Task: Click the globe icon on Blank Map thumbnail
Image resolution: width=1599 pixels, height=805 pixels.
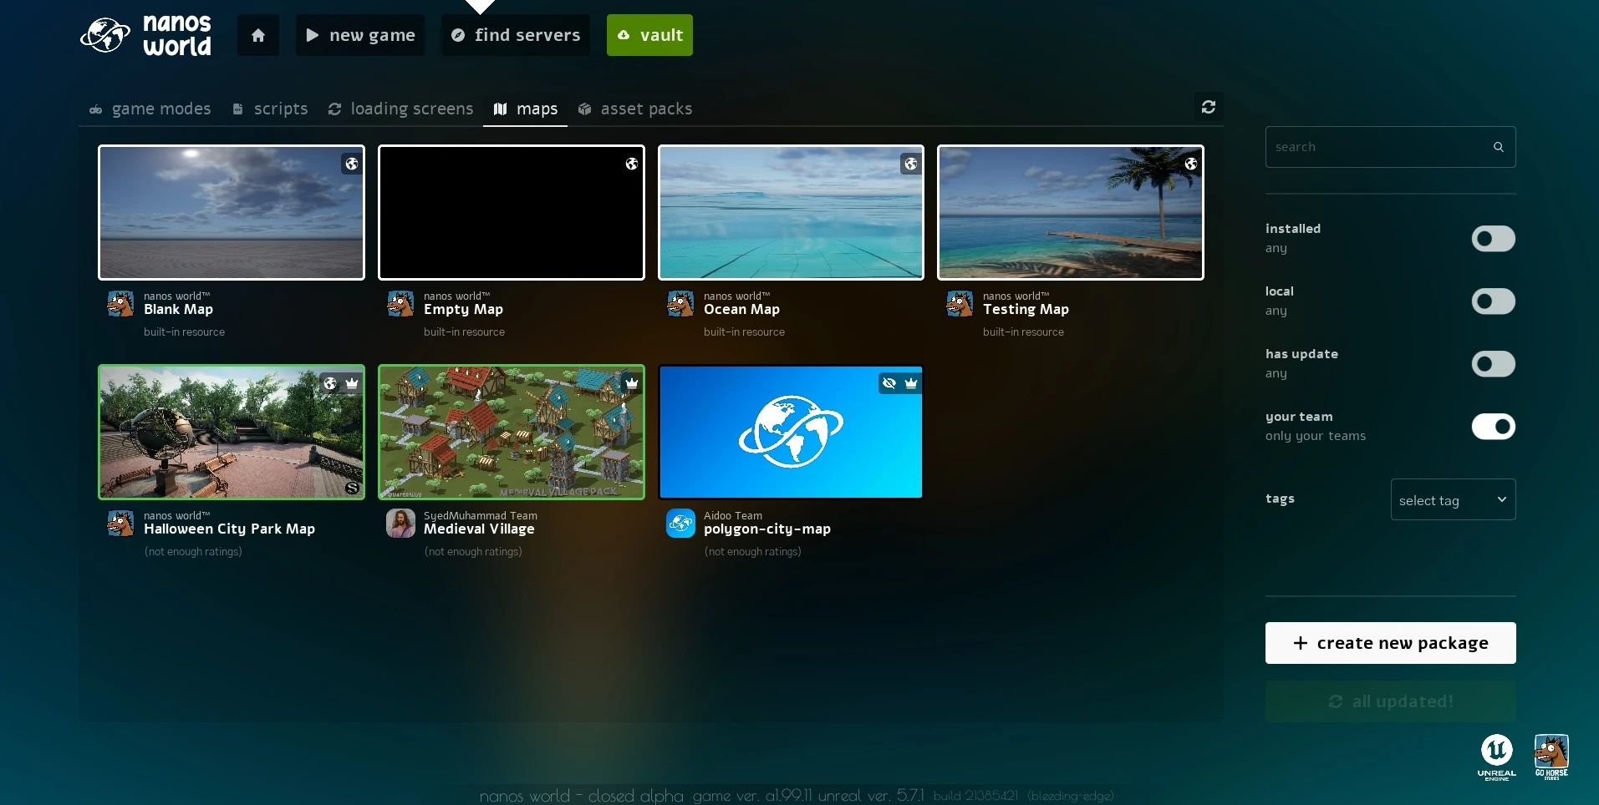Action: (352, 164)
